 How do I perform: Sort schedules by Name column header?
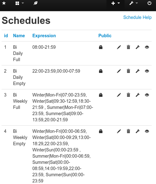click(19, 36)
